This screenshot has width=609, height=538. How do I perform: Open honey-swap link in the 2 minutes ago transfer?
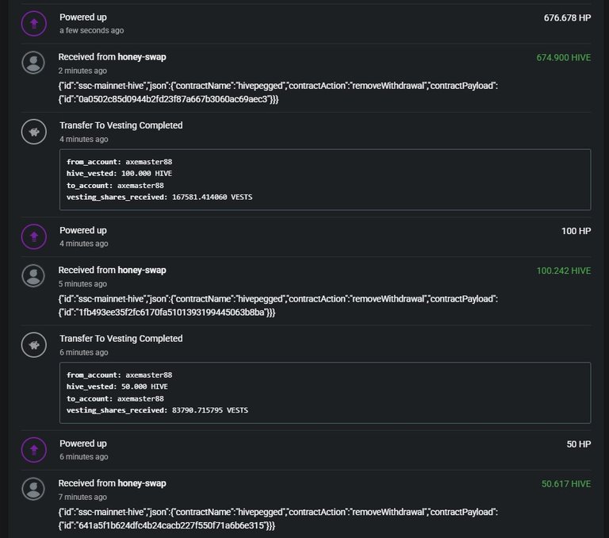tap(142, 57)
